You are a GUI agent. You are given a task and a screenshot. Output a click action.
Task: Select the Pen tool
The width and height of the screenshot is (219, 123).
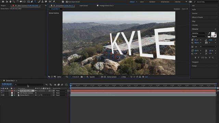[32, 2]
